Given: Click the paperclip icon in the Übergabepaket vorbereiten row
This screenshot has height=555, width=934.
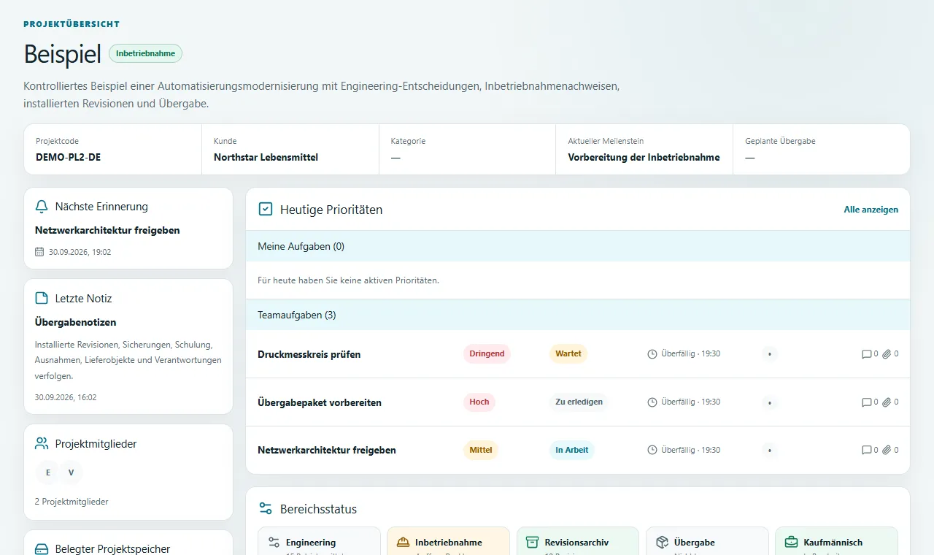Looking at the screenshot, I should click(887, 402).
